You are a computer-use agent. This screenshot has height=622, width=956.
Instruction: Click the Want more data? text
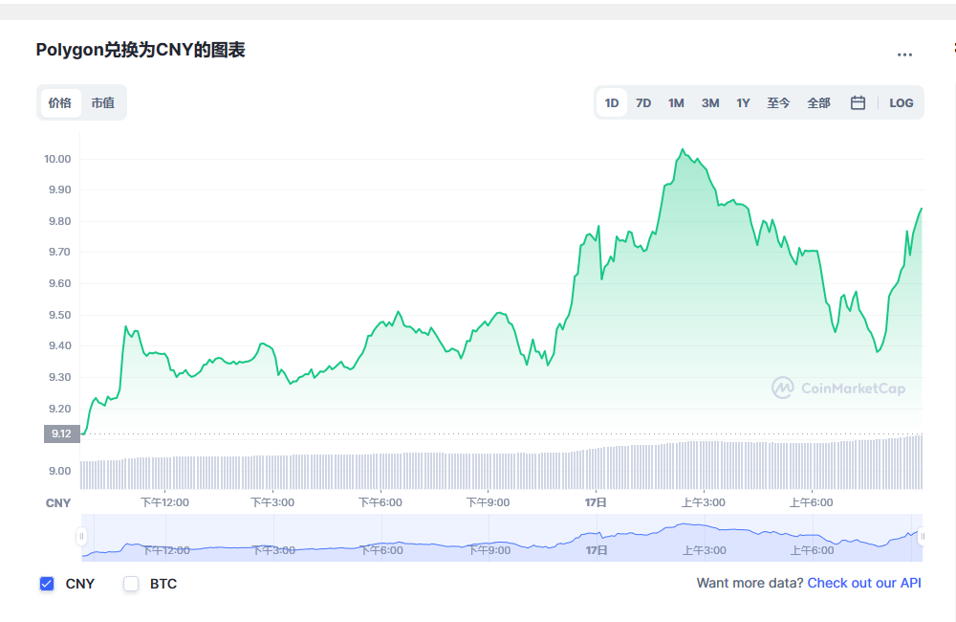pos(750,583)
